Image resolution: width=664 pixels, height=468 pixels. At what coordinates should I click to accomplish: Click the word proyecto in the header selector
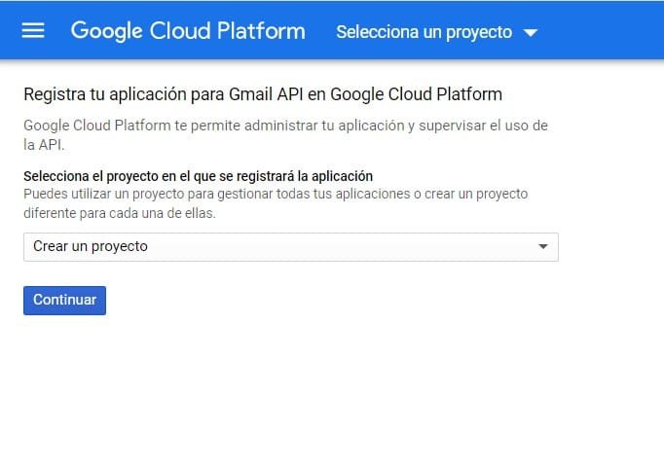479,32
